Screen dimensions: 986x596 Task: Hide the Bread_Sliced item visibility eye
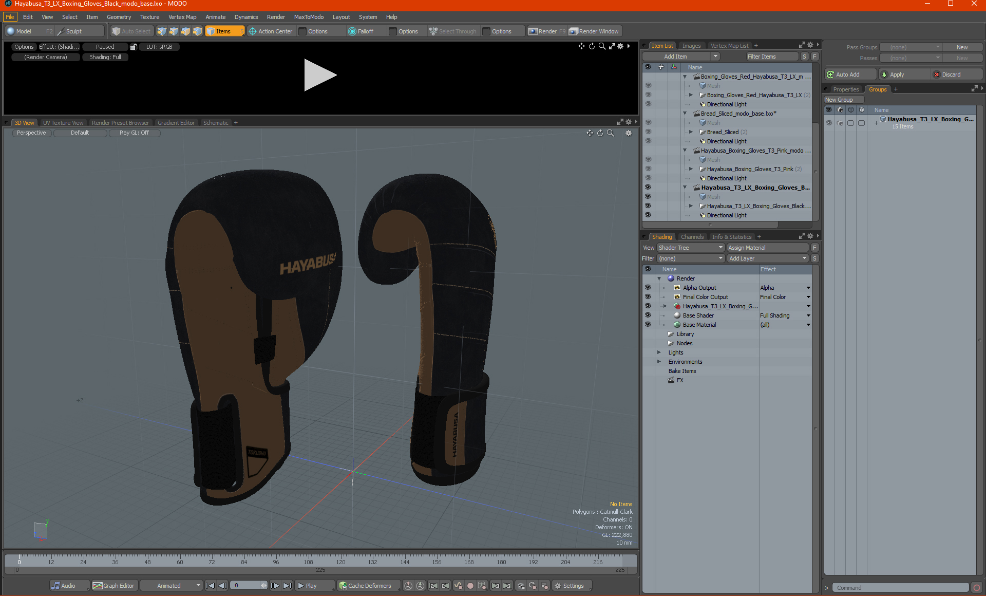[648, 132]
